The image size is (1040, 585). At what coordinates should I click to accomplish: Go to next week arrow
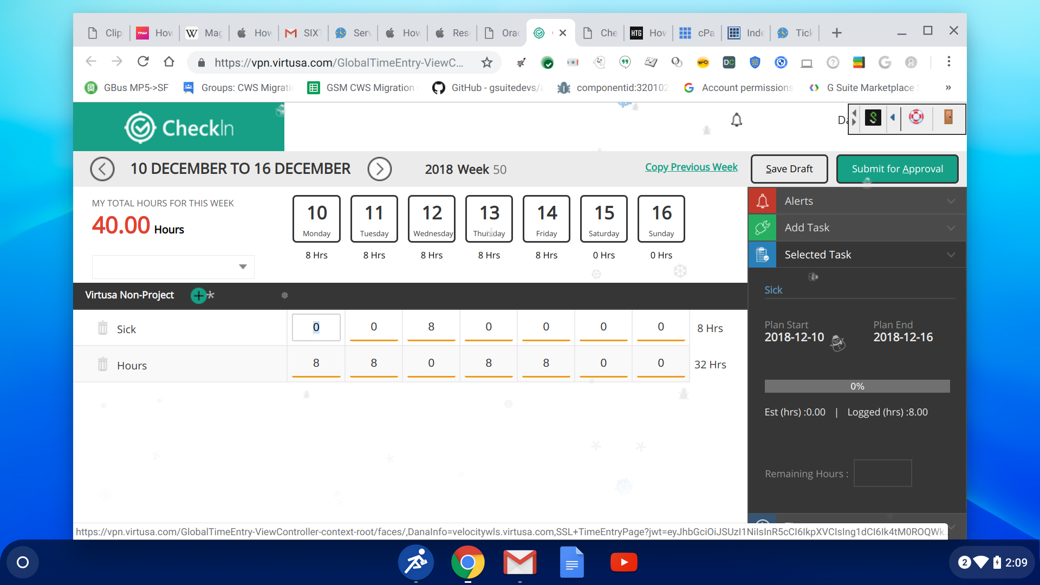[379, 169]
